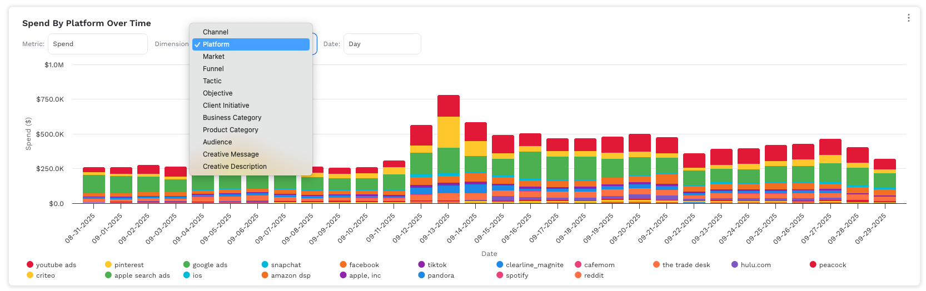This screenshot has height=291, width=926.
Task: Pick Tactic from the dropdown list
Action: pyautogui.click(x=212, y=81)
